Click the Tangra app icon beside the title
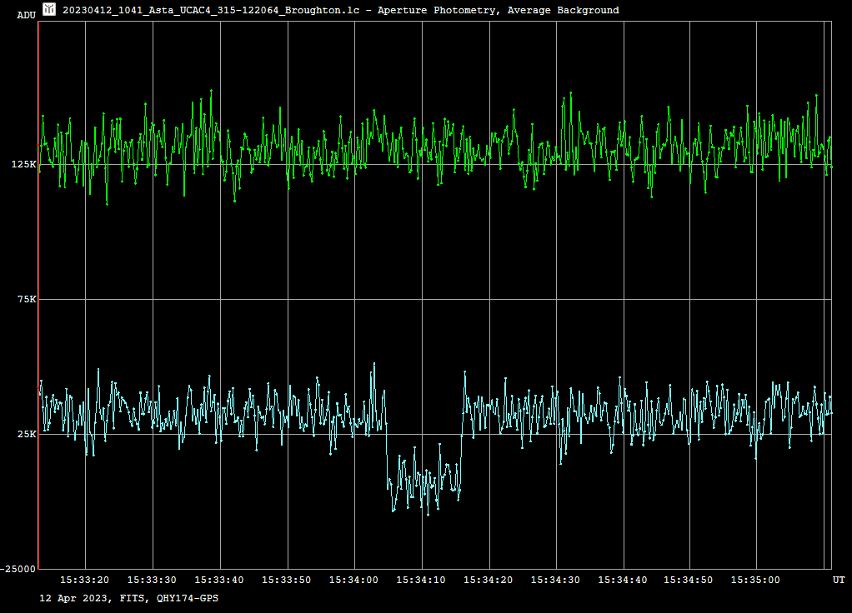Image resolution: width=852 pixels, height=613 pixels. click(x=49, y=9)
